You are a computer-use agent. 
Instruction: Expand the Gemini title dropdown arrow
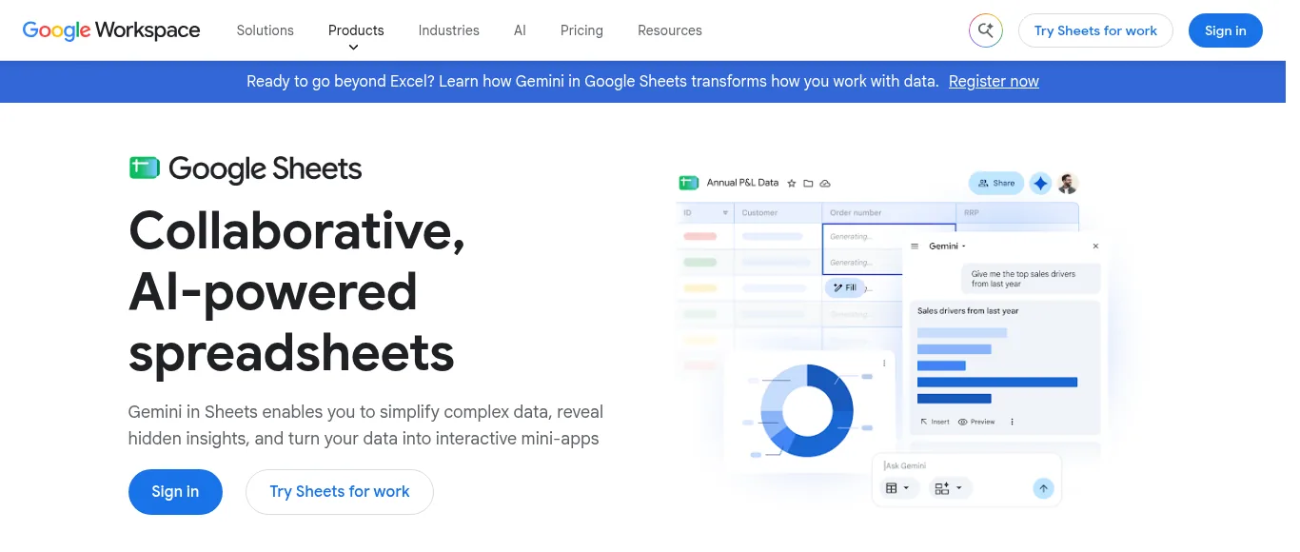click(x=964, y=246)
